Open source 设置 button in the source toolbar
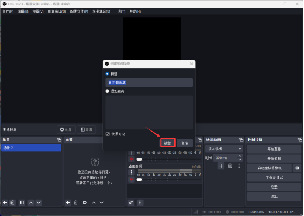This screenshot has width=304, height=216. coord(66,129)
